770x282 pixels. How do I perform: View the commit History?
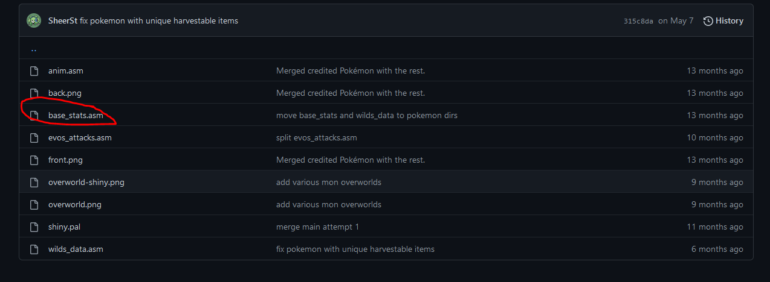pyautogui.click(x=729, y=21)
